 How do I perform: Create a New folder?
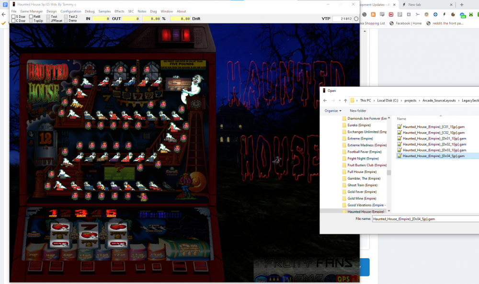358,111
